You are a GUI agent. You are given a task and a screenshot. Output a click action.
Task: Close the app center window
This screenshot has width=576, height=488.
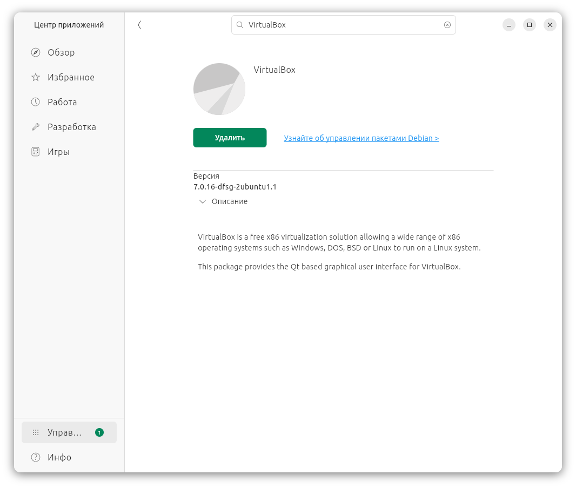[x=550, y=25]
